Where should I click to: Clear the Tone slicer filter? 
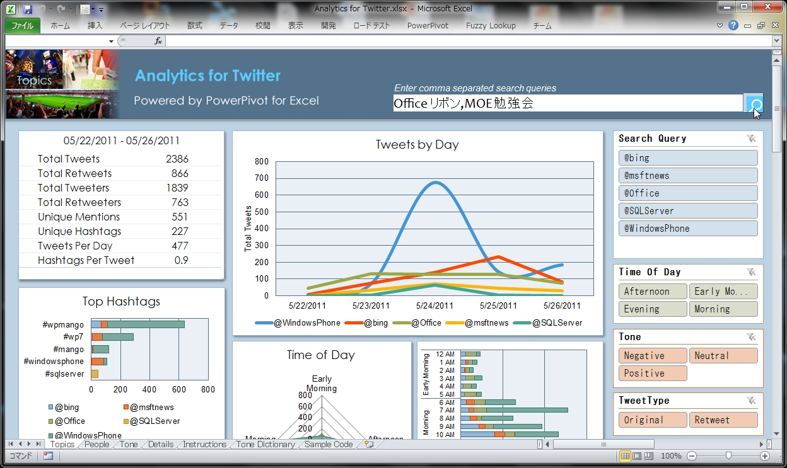tap(750, 337)
